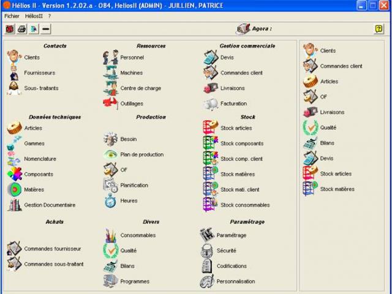This screenshot has height=294, width=392.
Task: Click the red quit toolbar button
Action: (10, 29)
